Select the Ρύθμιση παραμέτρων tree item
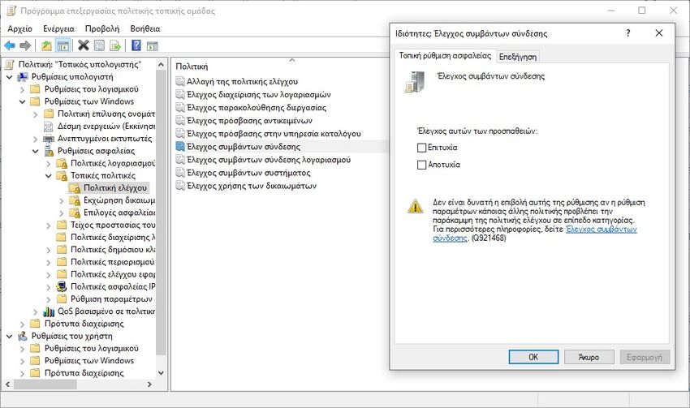The height and width of the screenshot is (408, 690). [x=111, y=299]
